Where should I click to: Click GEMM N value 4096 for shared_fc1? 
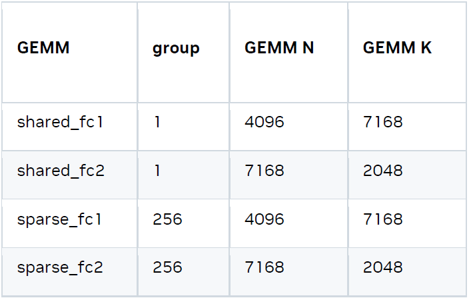[x=264, y=122]
